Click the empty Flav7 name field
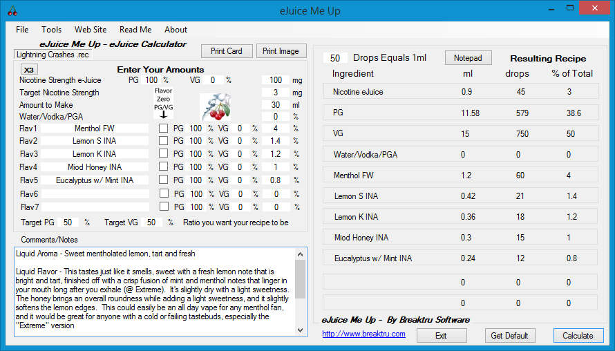This screenshot has width=615, height=351. [95, 207]
